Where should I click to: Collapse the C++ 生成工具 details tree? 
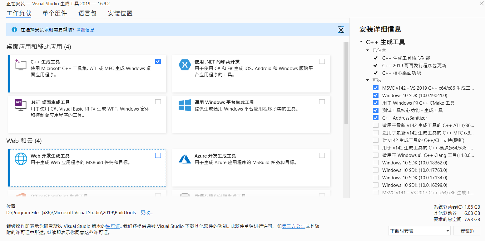[361, 41]
